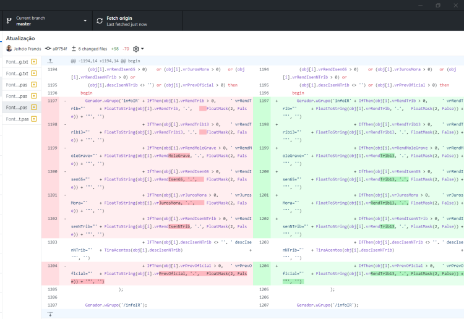The image size is (464, 319).
Task: Click author avatar of Jeihcio Francis
Action: click(9, 48)
